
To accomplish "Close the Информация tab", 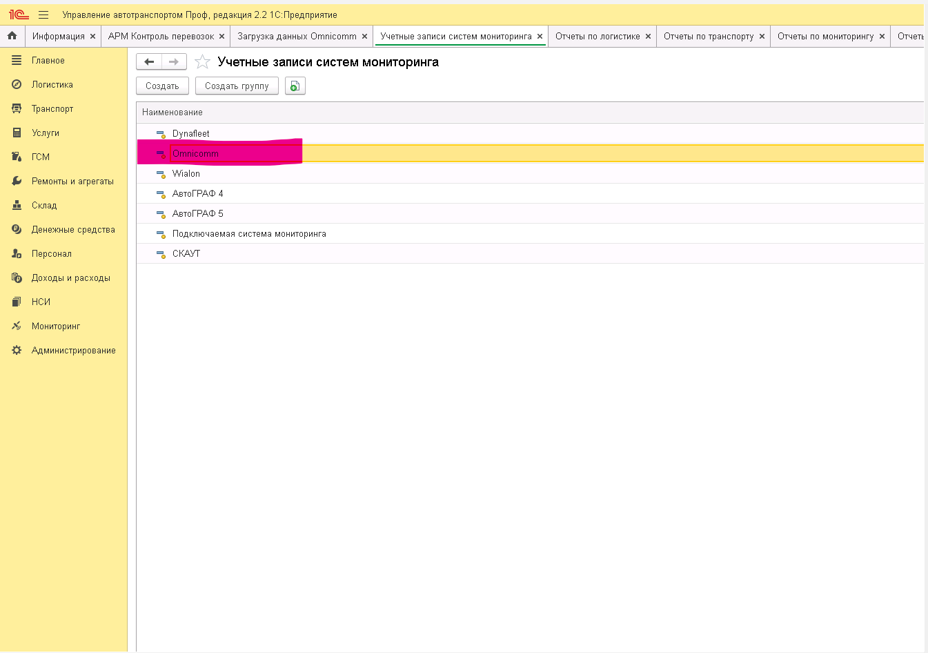I will [92, 37].
